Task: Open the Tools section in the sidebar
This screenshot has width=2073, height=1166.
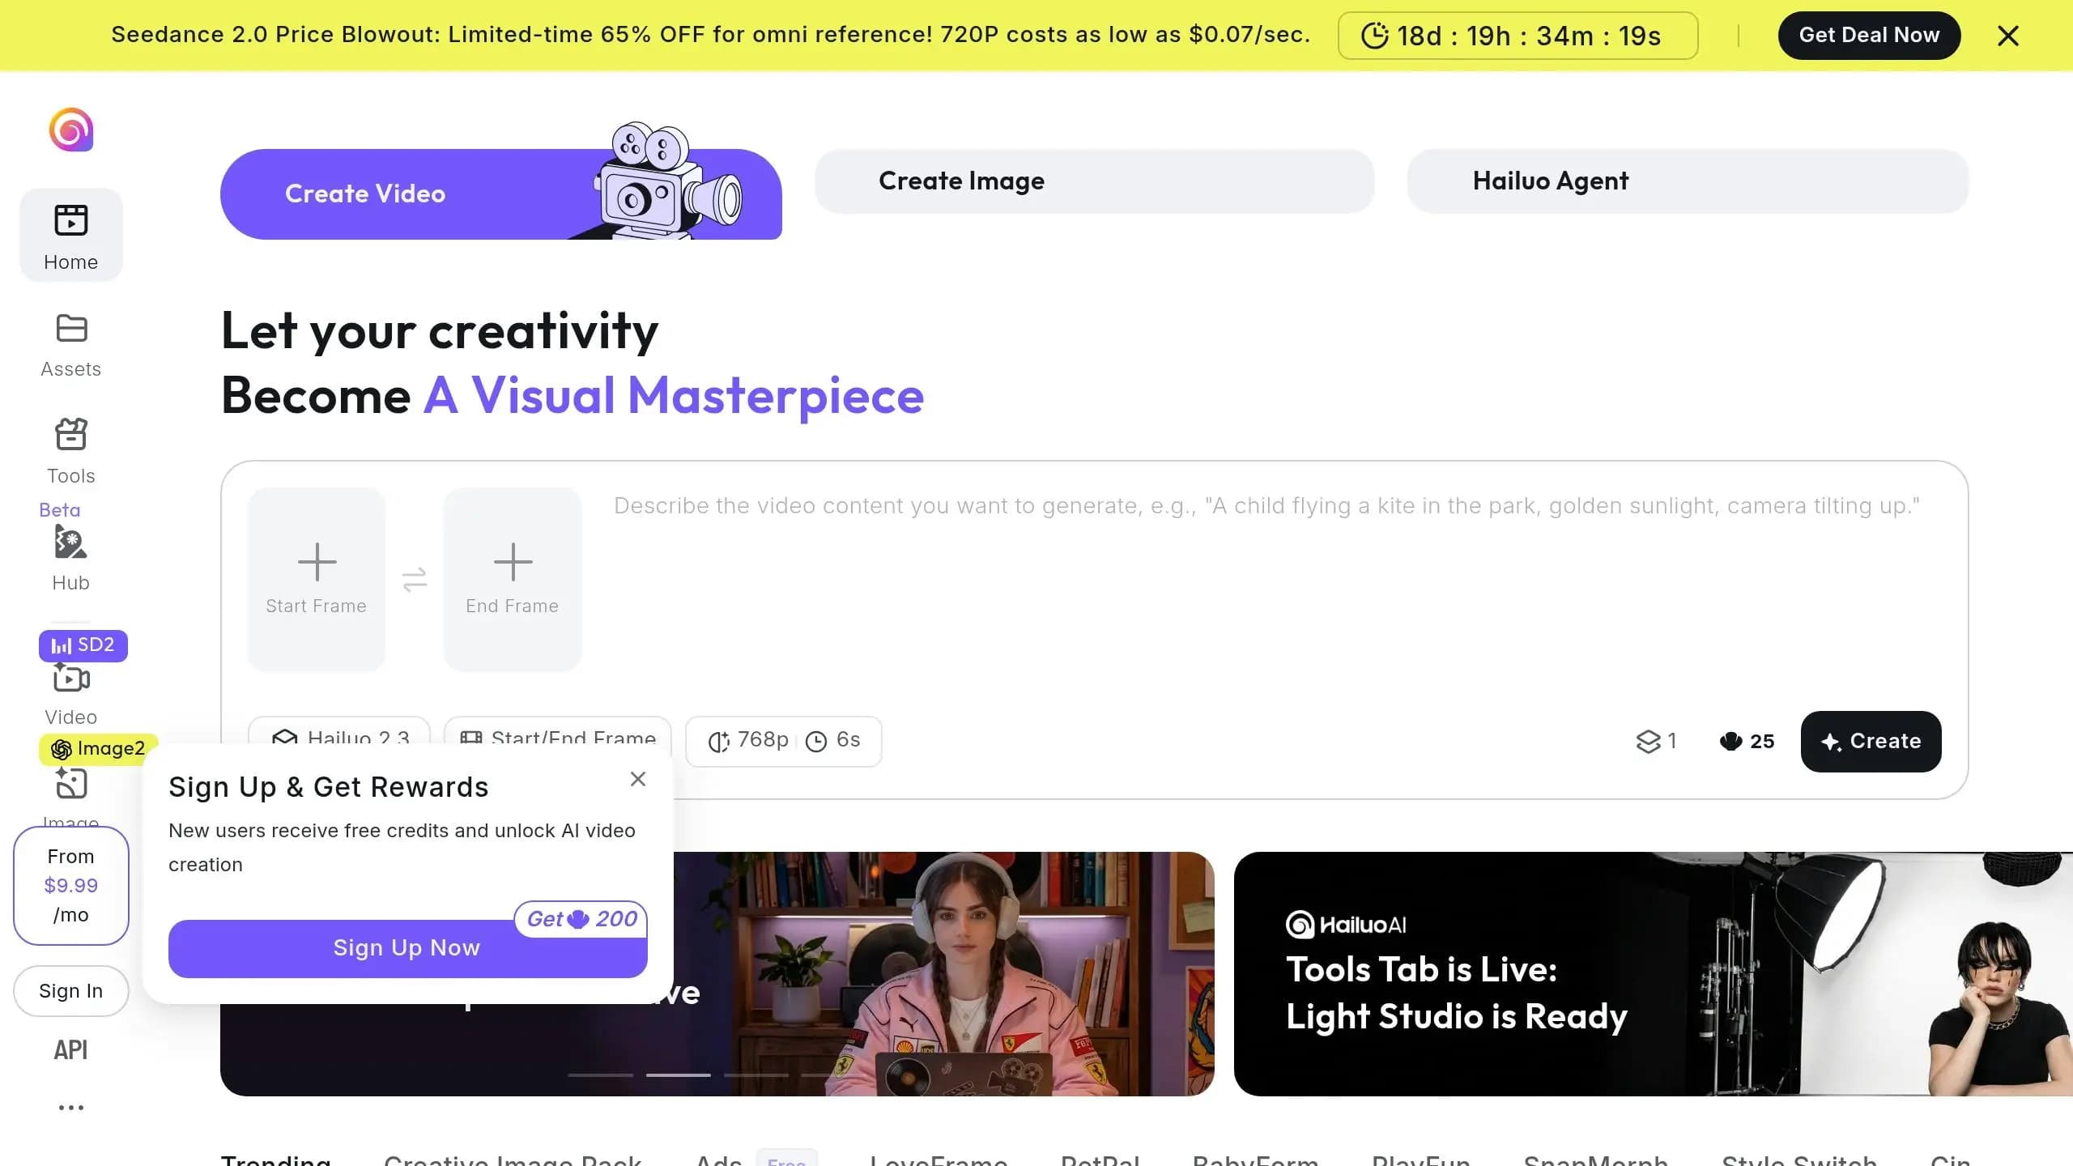Action: click(x=71, y=451)
